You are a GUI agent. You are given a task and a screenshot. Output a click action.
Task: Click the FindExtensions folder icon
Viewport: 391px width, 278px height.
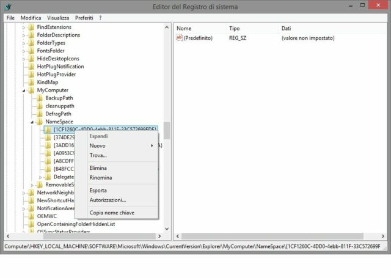(31, 27)
